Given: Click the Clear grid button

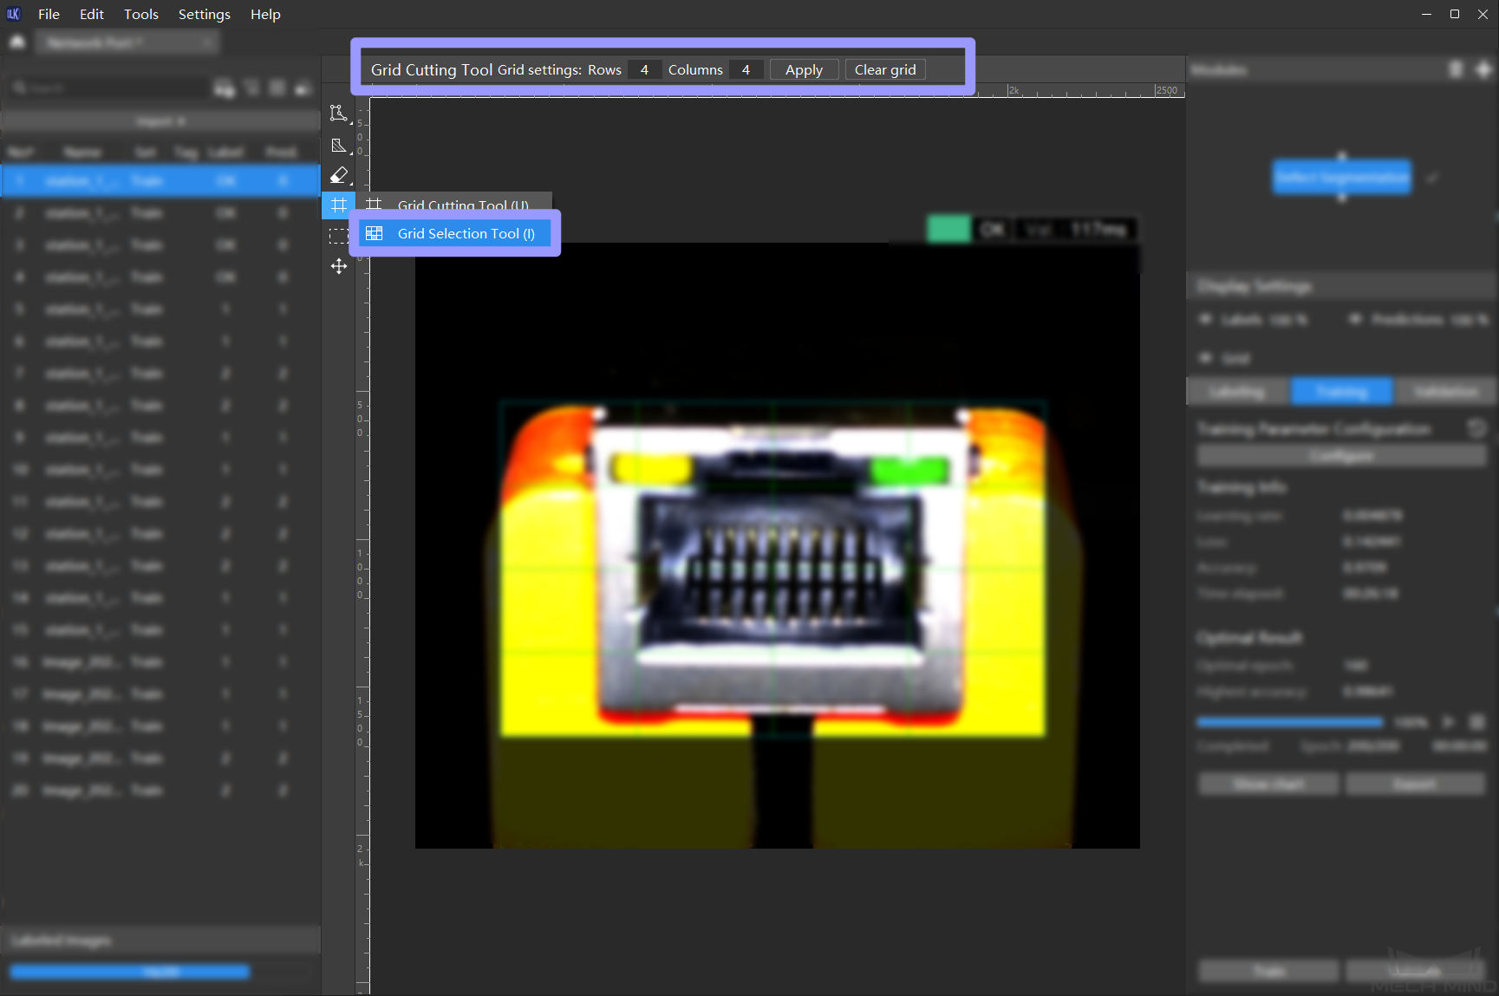Looking at the screenshot, I should point(885,69).
